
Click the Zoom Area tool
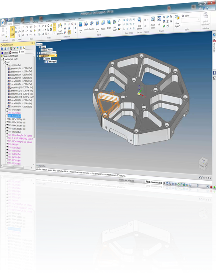[x=153, y=22]
